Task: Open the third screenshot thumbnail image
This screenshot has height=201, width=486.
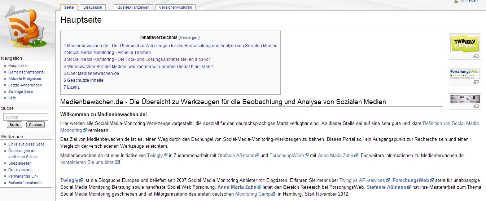Action: (465, 99)
